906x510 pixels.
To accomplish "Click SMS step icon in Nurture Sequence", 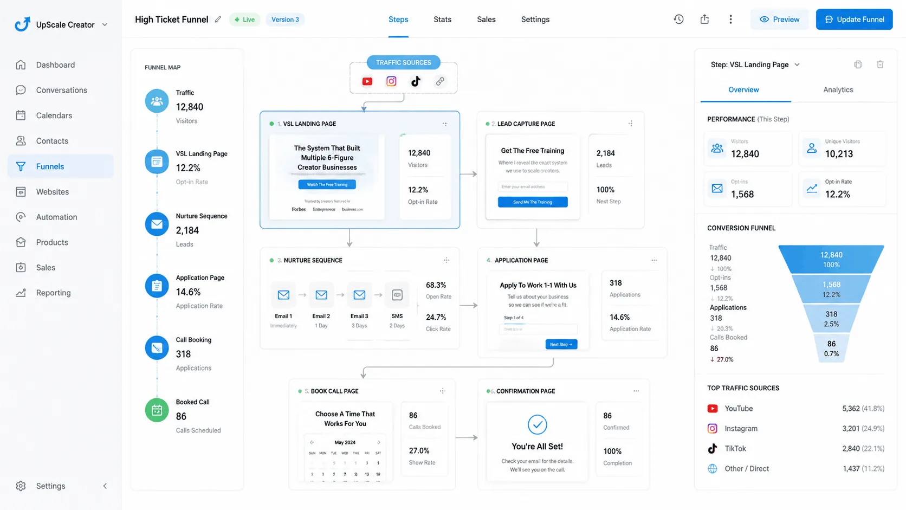I will [x=397, y=295].
